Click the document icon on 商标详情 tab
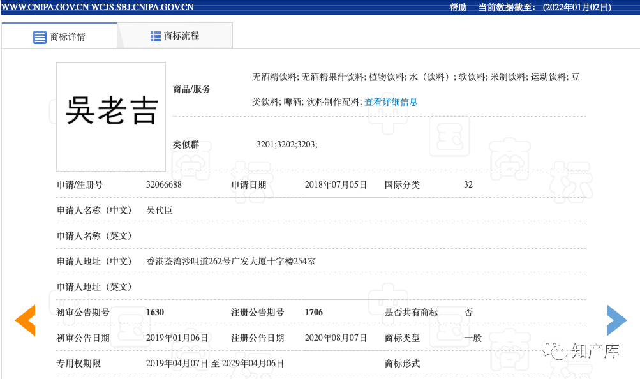Image resolution: width=640 pixels, height=379 pixels. [39, 36]
